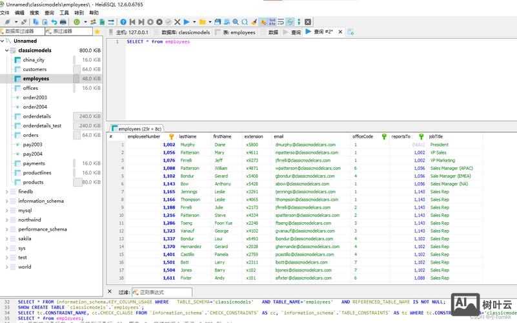Viewport: 517px width, 323px height.
Task: Close the filter panel with X
Action: [110, 291]
